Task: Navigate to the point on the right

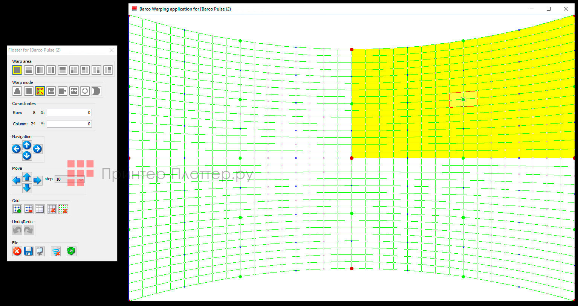Action: click(x=37, y=149)
